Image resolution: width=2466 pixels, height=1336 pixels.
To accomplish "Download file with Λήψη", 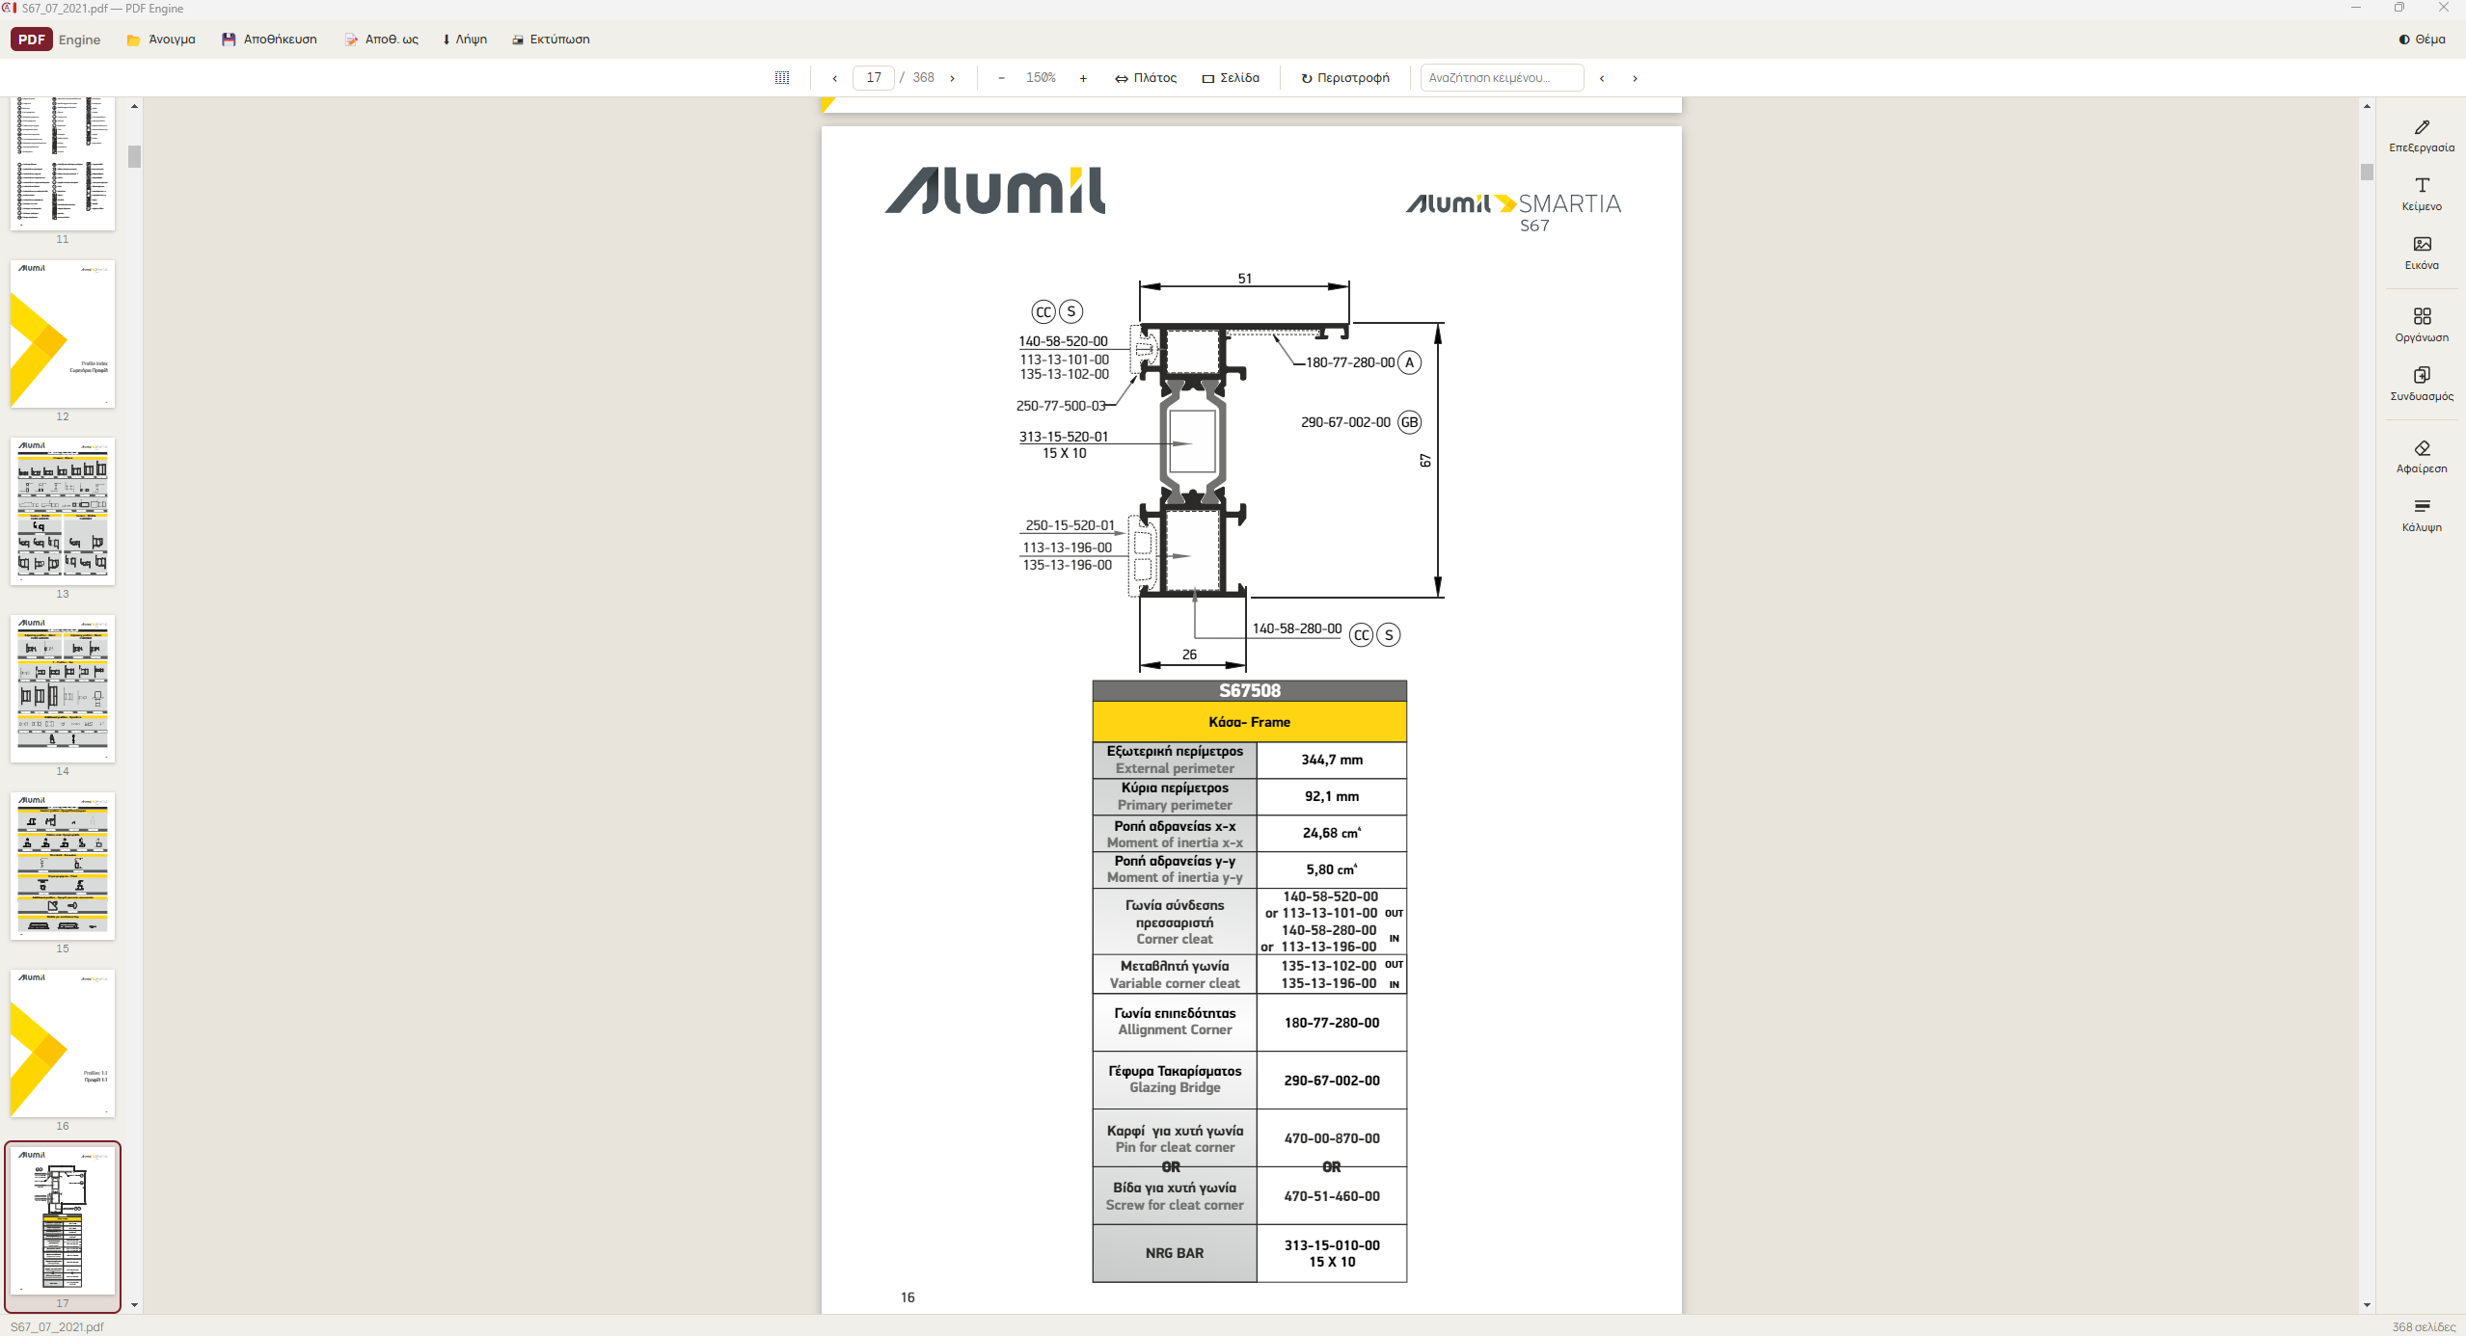I will [465, 40].
